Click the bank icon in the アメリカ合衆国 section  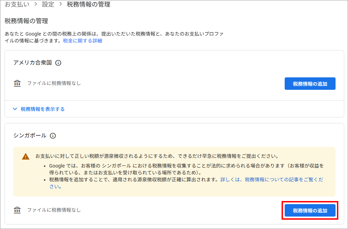point(17,84)
